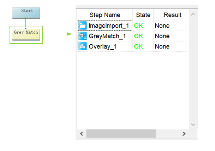Click the OK state of ImageImport_1
Viewport: 215px width, 151px height.
point(138,26)
